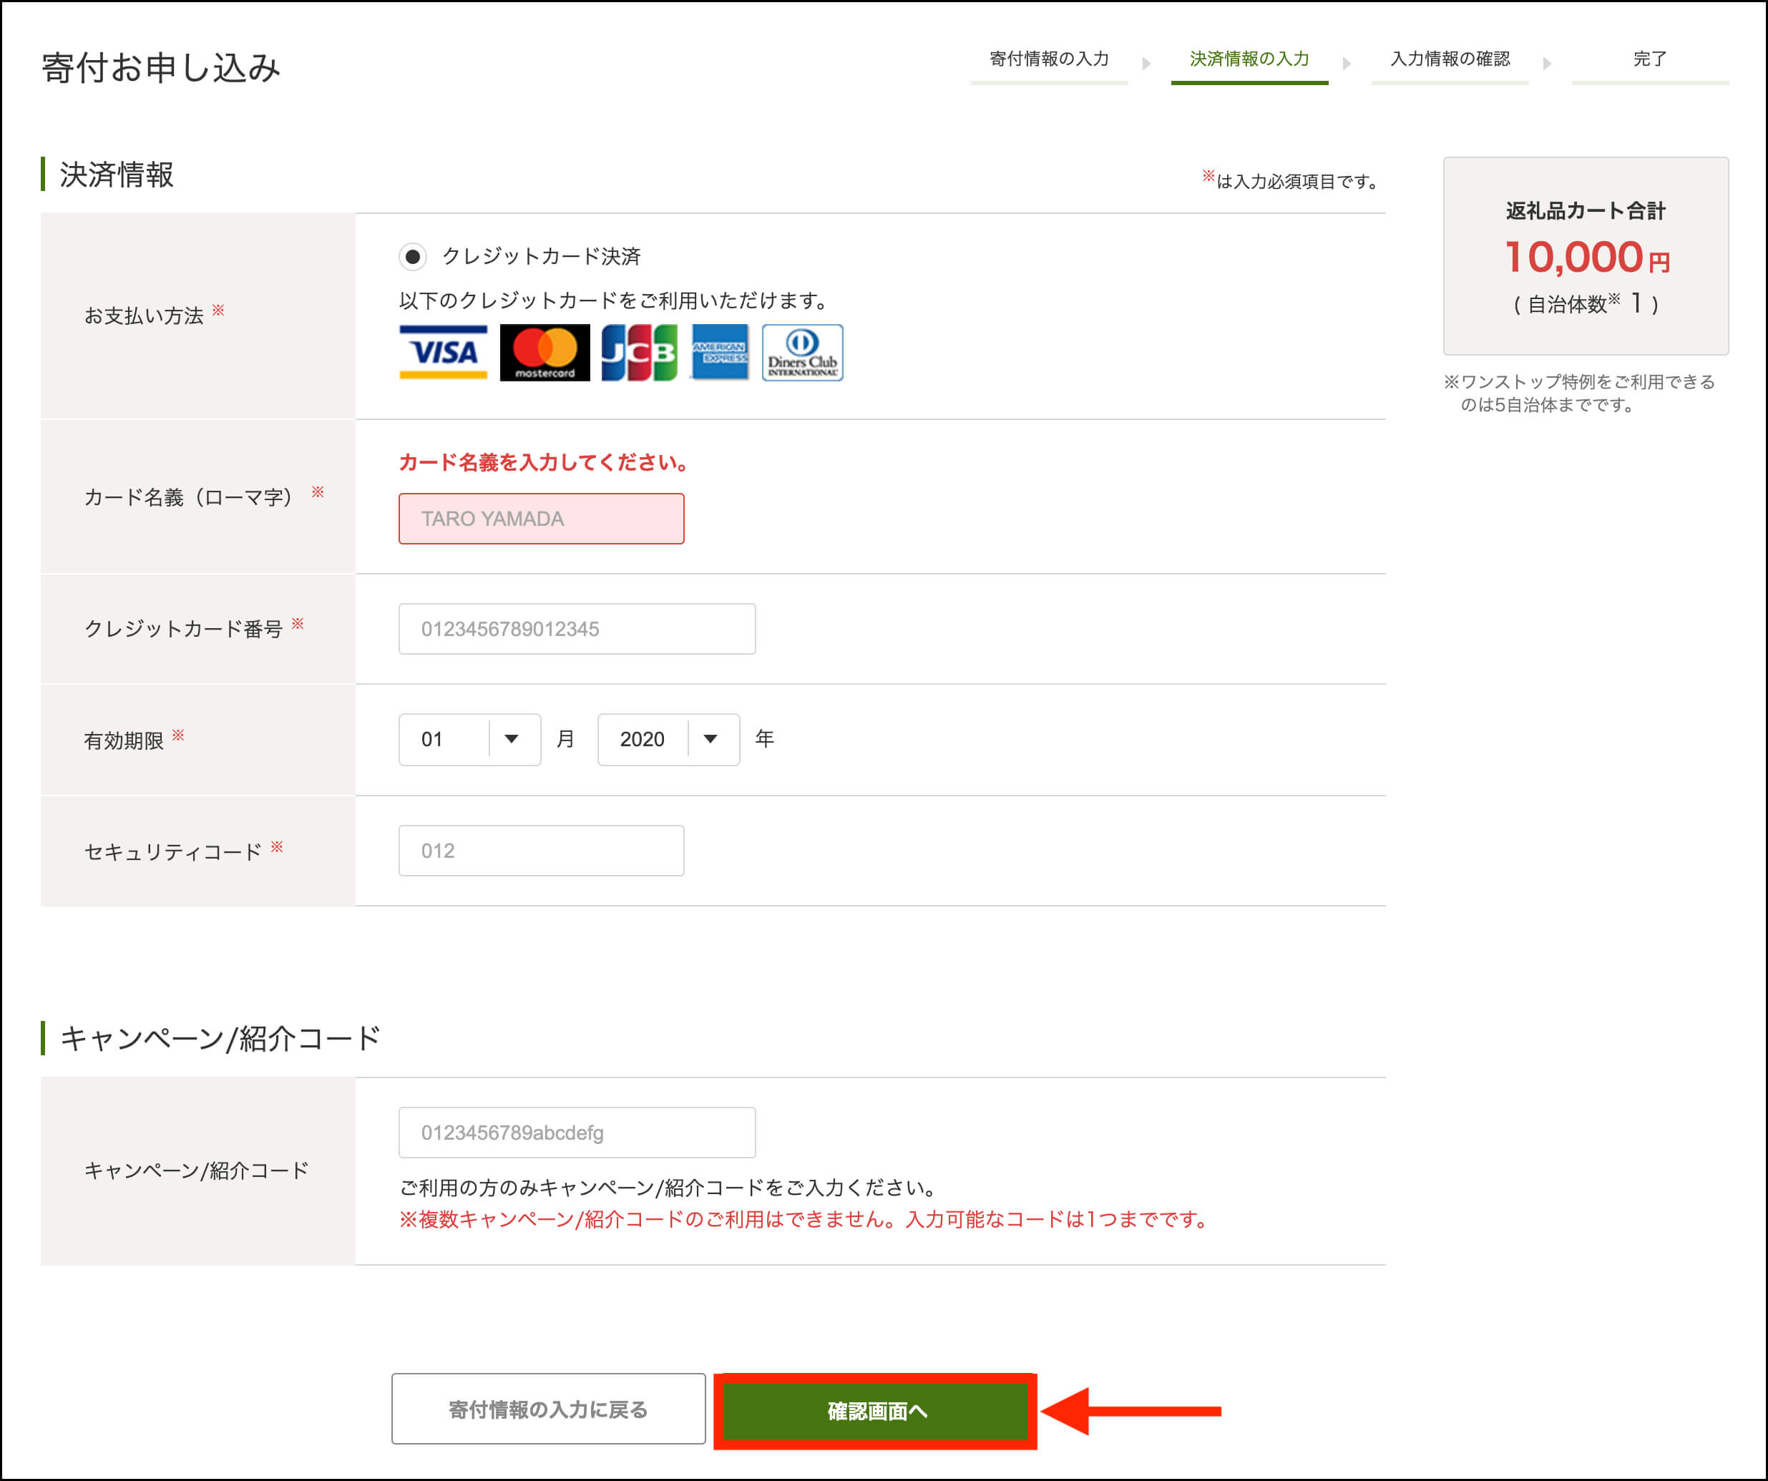
Task: Click the campaign/referral code input field
Action: tap(577, 1133)
